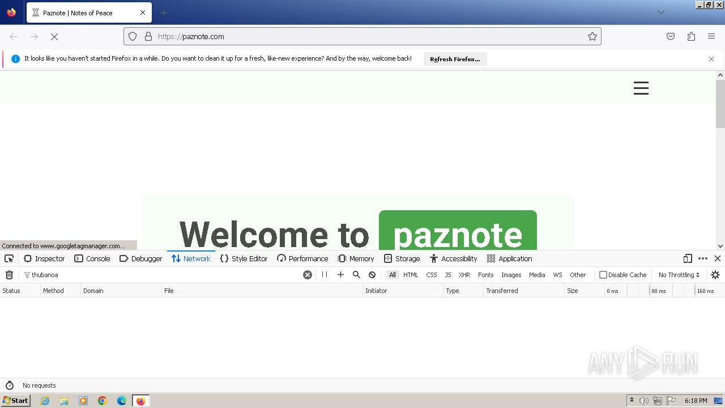
Task: Filter requests by Fonts
Action: coord(486,275)
